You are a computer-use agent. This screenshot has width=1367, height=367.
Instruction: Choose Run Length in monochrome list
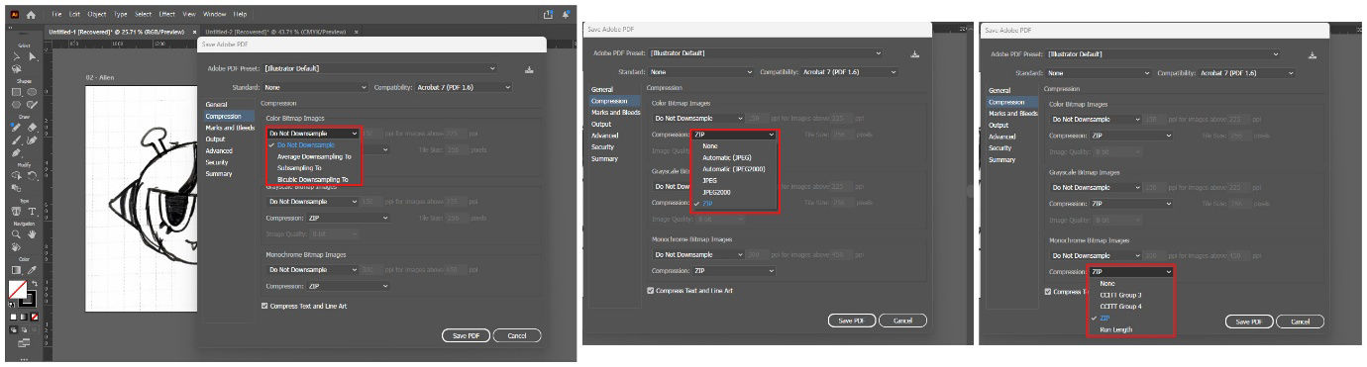tap(1115, 329)
